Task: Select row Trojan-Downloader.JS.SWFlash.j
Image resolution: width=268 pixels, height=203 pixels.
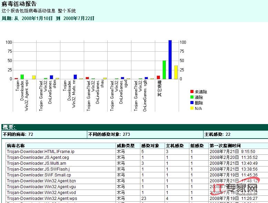Action: coord(137,169)
